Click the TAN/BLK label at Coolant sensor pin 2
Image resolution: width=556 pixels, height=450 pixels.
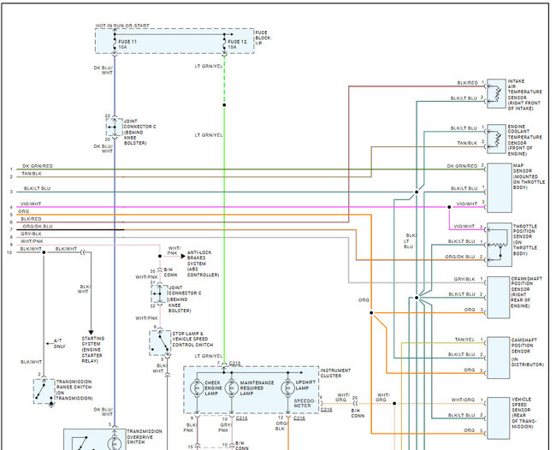467,143
